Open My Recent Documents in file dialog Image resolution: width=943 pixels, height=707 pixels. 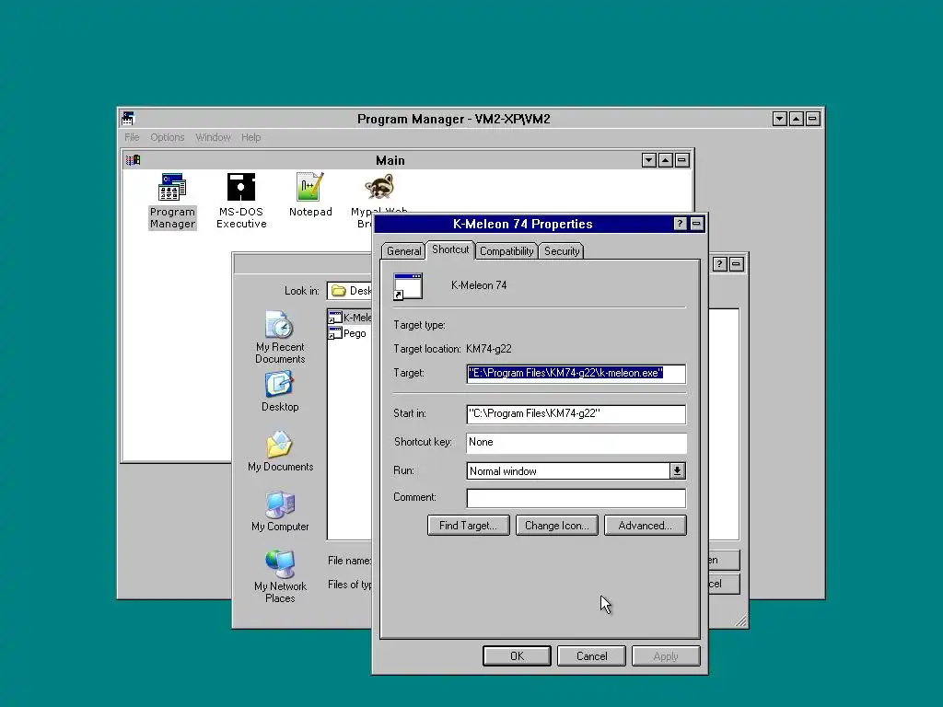pyautogui.click(x=280, y=337)
